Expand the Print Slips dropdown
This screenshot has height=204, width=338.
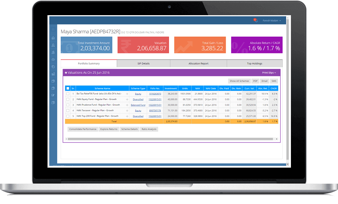click(269, 73)
